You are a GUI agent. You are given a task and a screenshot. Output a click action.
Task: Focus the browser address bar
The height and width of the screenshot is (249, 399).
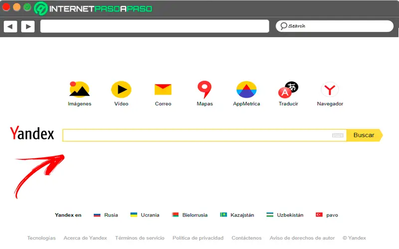point(155,26)
